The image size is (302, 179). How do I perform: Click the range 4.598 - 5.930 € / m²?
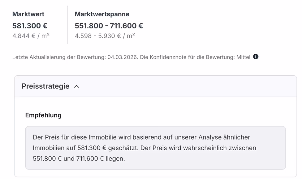click(105, 36)
